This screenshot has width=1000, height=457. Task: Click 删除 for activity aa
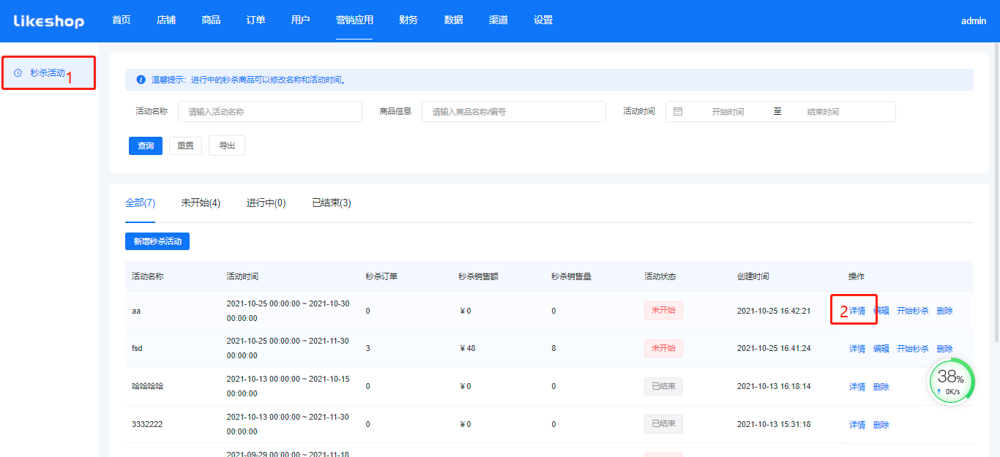944,311
